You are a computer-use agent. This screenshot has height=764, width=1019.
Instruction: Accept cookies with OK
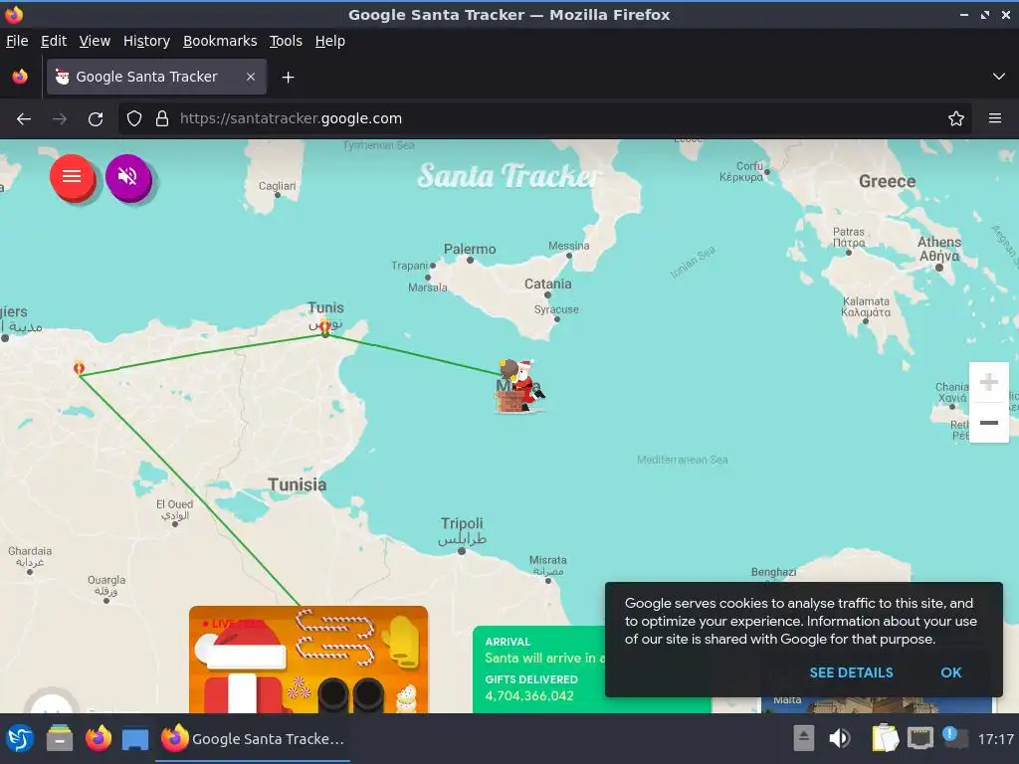click(x=950, y=672)
